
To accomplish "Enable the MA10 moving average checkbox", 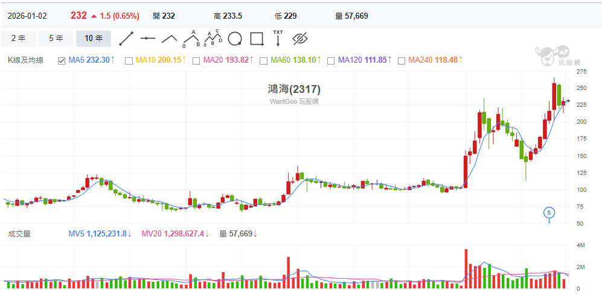I will pyautogui.click(x=129, y=60).
